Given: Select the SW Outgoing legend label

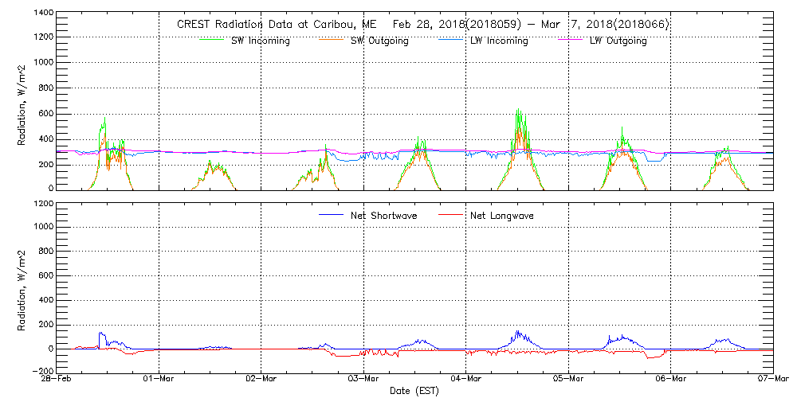Looking at the screenshot, I should click(x=380, y=41).
